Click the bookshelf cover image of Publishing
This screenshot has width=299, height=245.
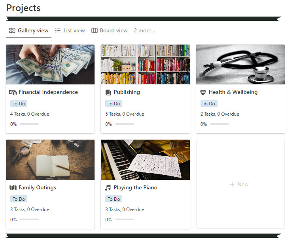tap(145, 64)
